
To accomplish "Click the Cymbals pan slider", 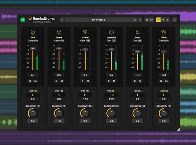I will (111, 95).
